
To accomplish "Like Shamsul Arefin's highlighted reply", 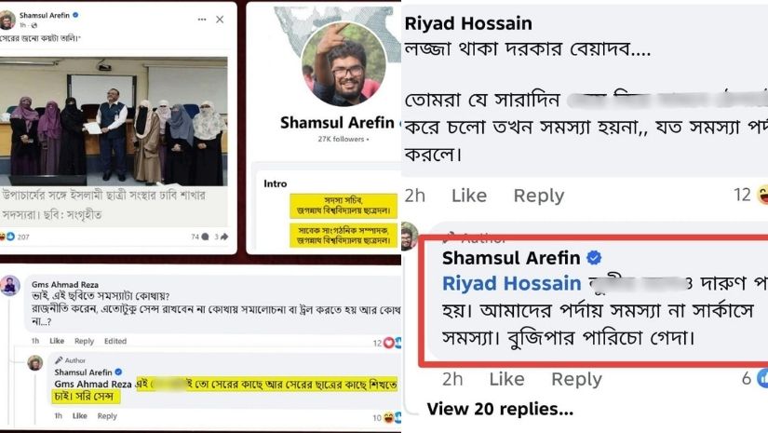I will [506, 379].
